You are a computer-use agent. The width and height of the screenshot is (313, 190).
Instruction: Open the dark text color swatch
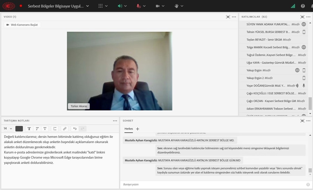(19, 129)
